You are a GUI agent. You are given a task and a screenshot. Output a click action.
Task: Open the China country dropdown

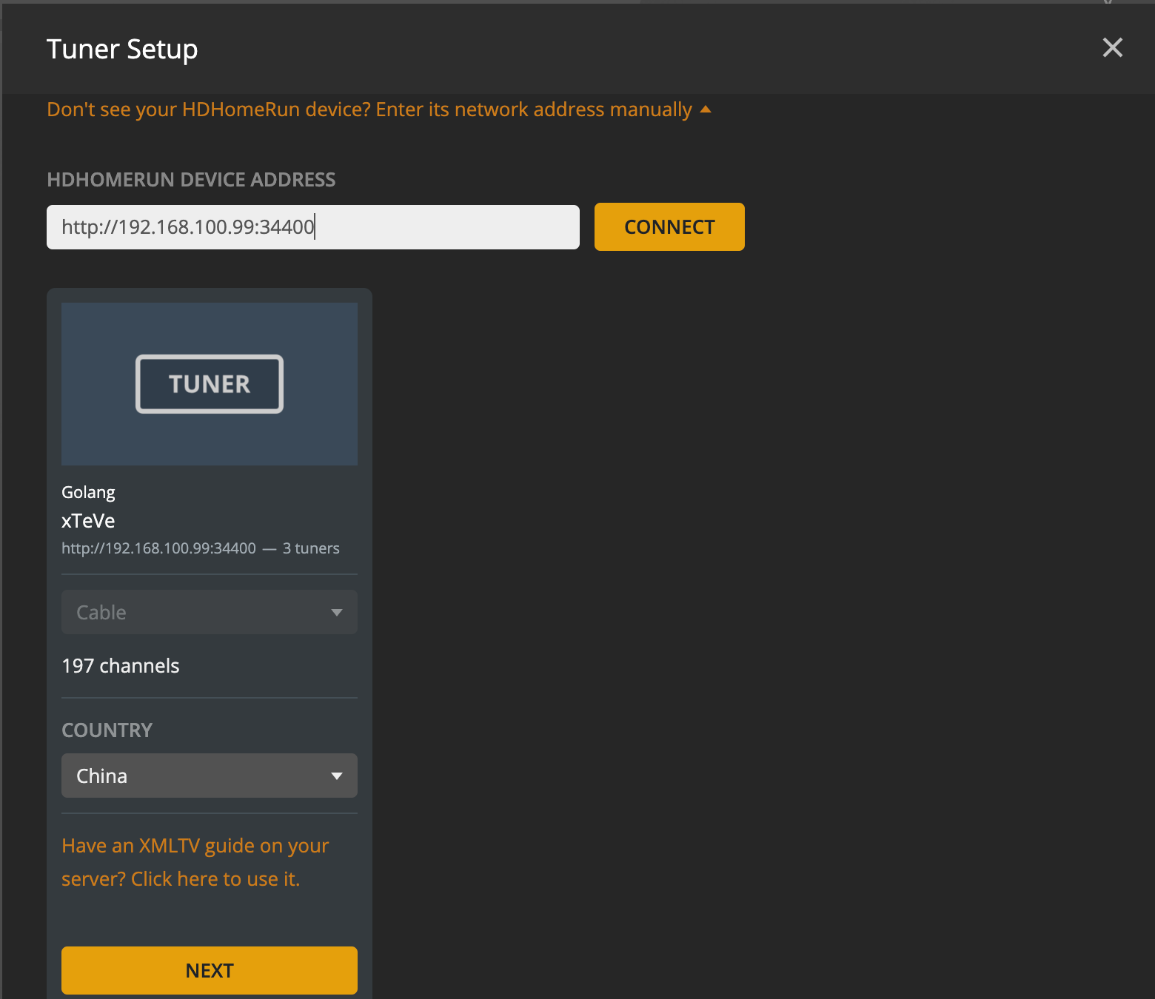click(x=210, y=776)
